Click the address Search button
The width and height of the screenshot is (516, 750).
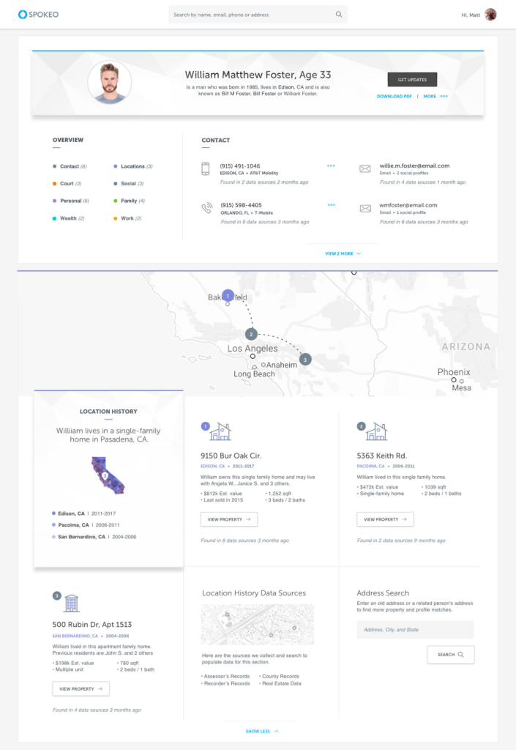point(451,654)
